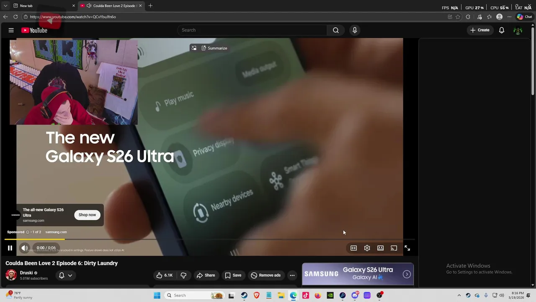536x302 pixels.
Task: Open the samsung.com sponsored link
Action: click(x=56, y=232)
